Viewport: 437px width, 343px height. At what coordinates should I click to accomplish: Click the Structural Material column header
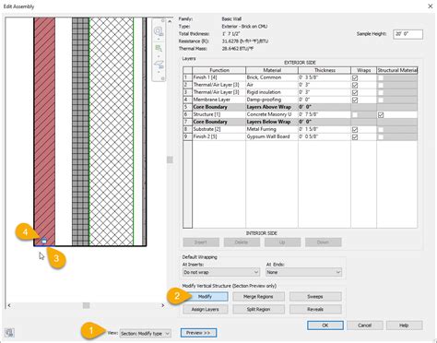tap(397, 70)
